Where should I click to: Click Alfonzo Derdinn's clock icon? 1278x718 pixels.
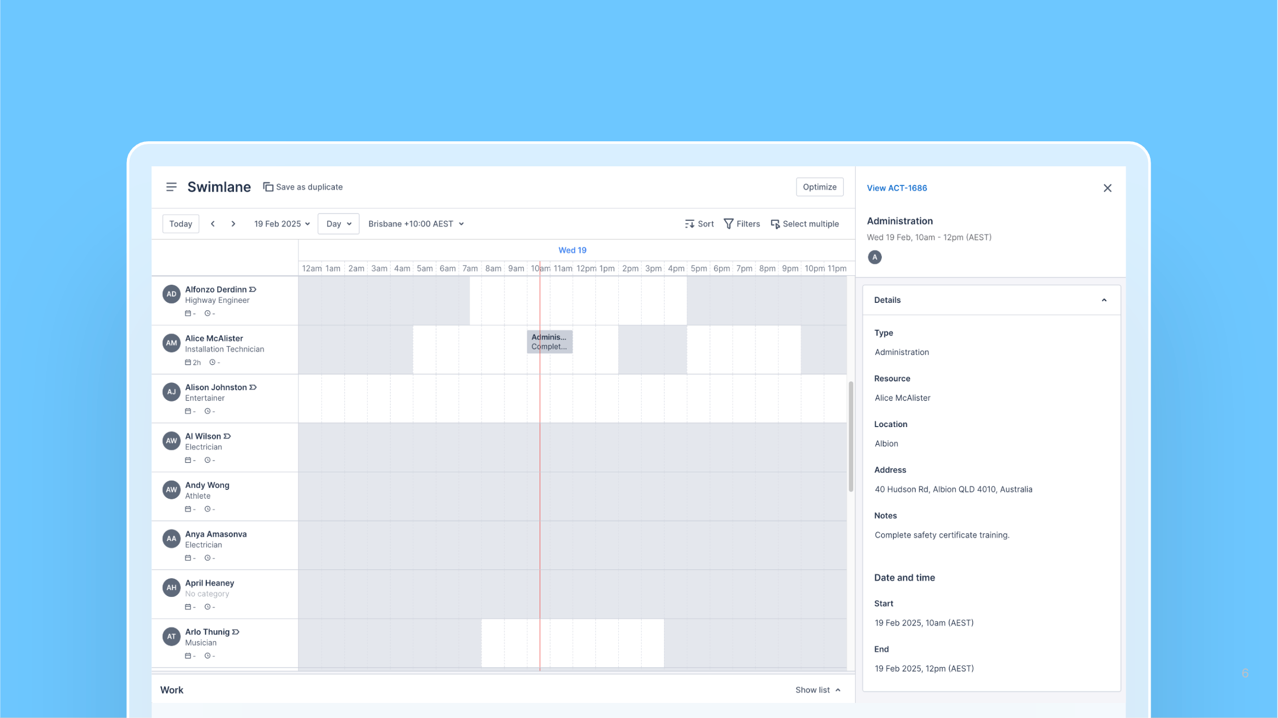[x=207, y=313]
